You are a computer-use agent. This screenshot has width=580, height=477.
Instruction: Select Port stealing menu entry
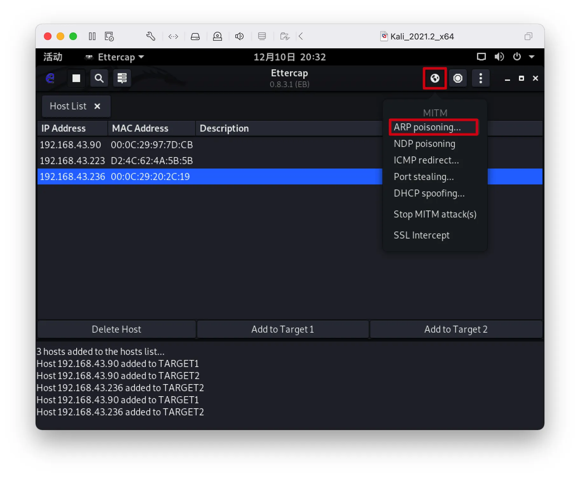[x=424, y=177]
